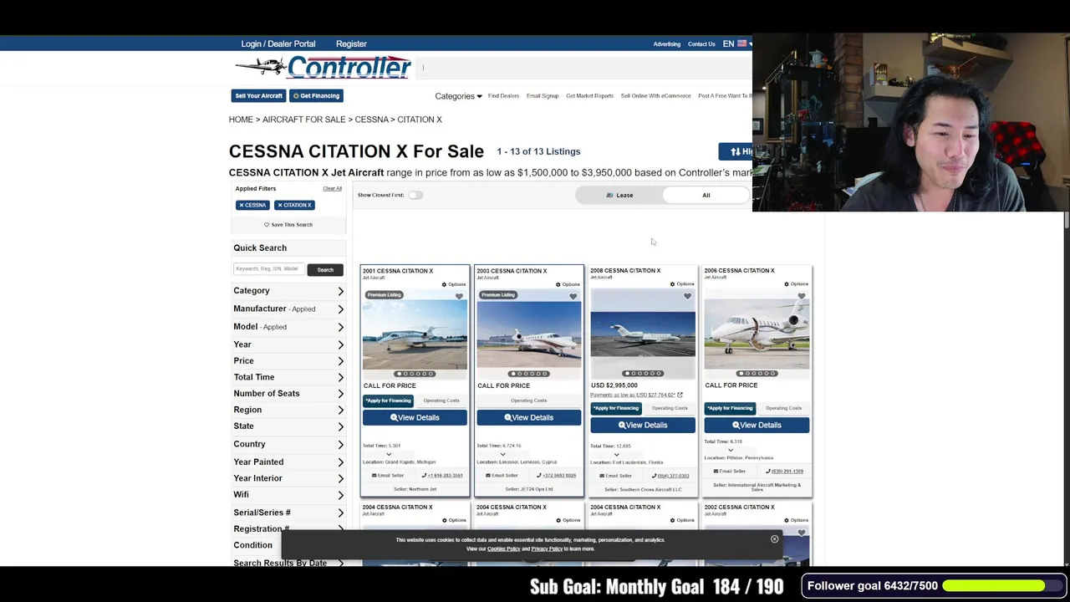Email seller Northern Jet
The image size is (1070, 602).
point(388,476)
